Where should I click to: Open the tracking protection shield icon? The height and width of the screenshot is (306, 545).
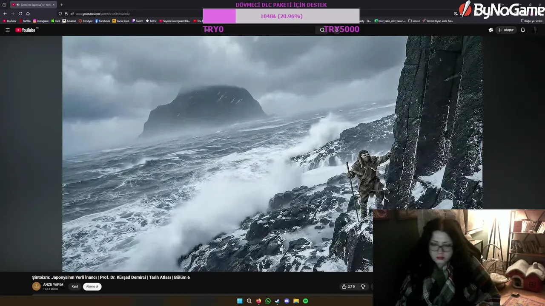60,14
